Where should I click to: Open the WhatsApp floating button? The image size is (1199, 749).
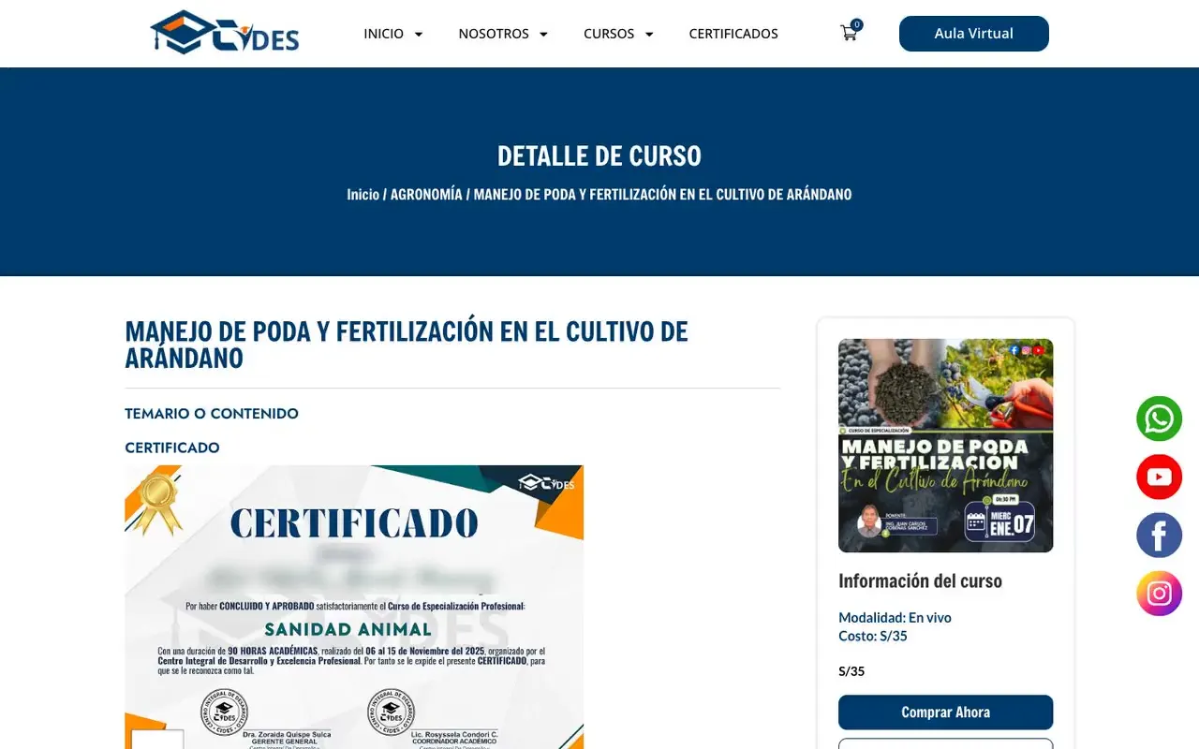coord(1159,419)
